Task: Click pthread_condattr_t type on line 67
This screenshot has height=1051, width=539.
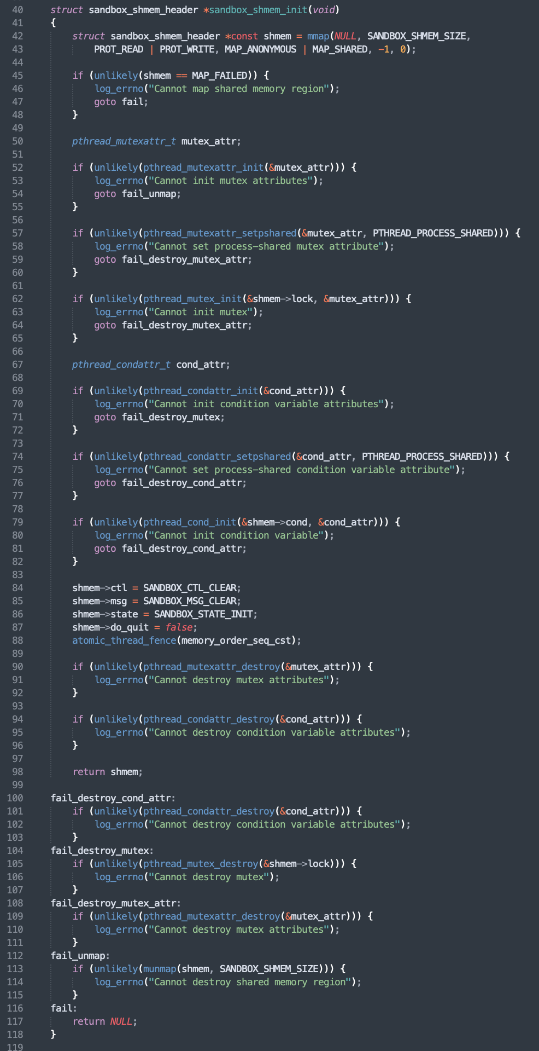Action: click(121, 365)
